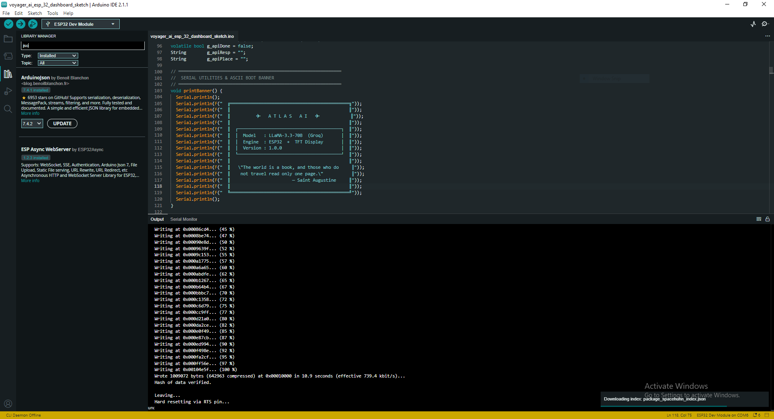
Task: Open the Tools menu
Action: click(53, 13)
